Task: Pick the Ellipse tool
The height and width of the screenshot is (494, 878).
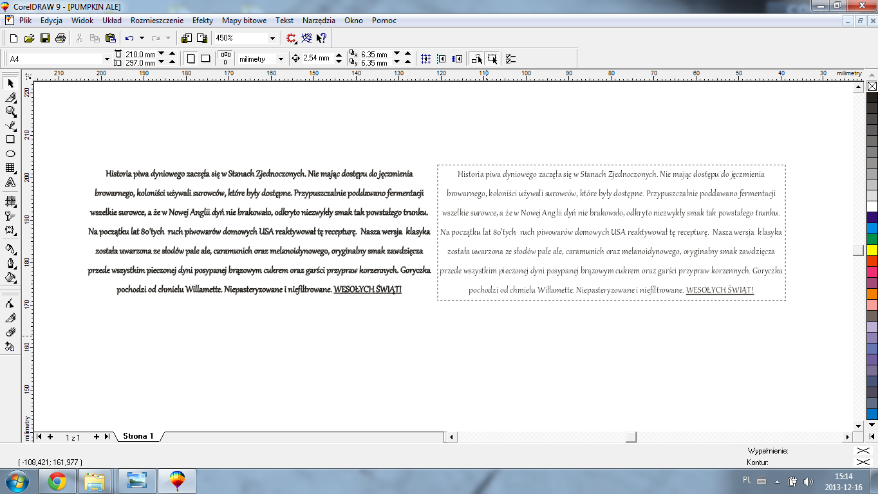Action: [x=10, y=154]
